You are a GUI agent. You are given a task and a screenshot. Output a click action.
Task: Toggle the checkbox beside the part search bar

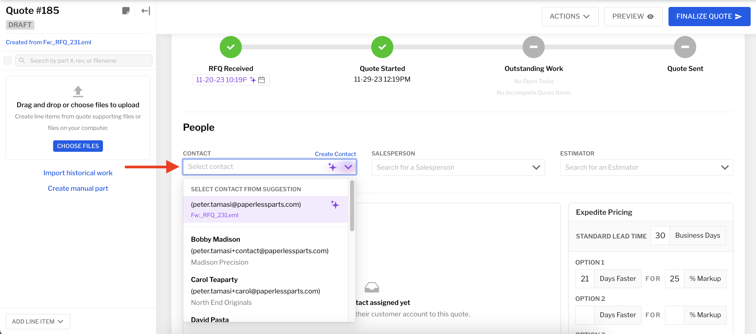point(8,60)
